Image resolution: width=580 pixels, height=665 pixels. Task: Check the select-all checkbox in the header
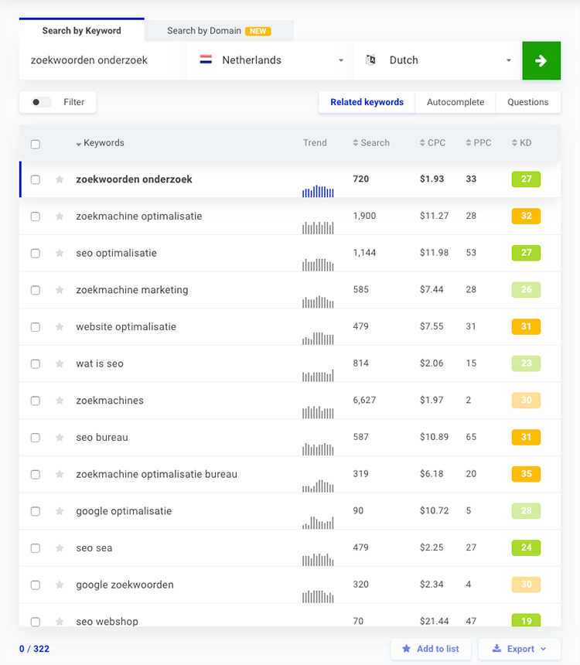point(35,143)
